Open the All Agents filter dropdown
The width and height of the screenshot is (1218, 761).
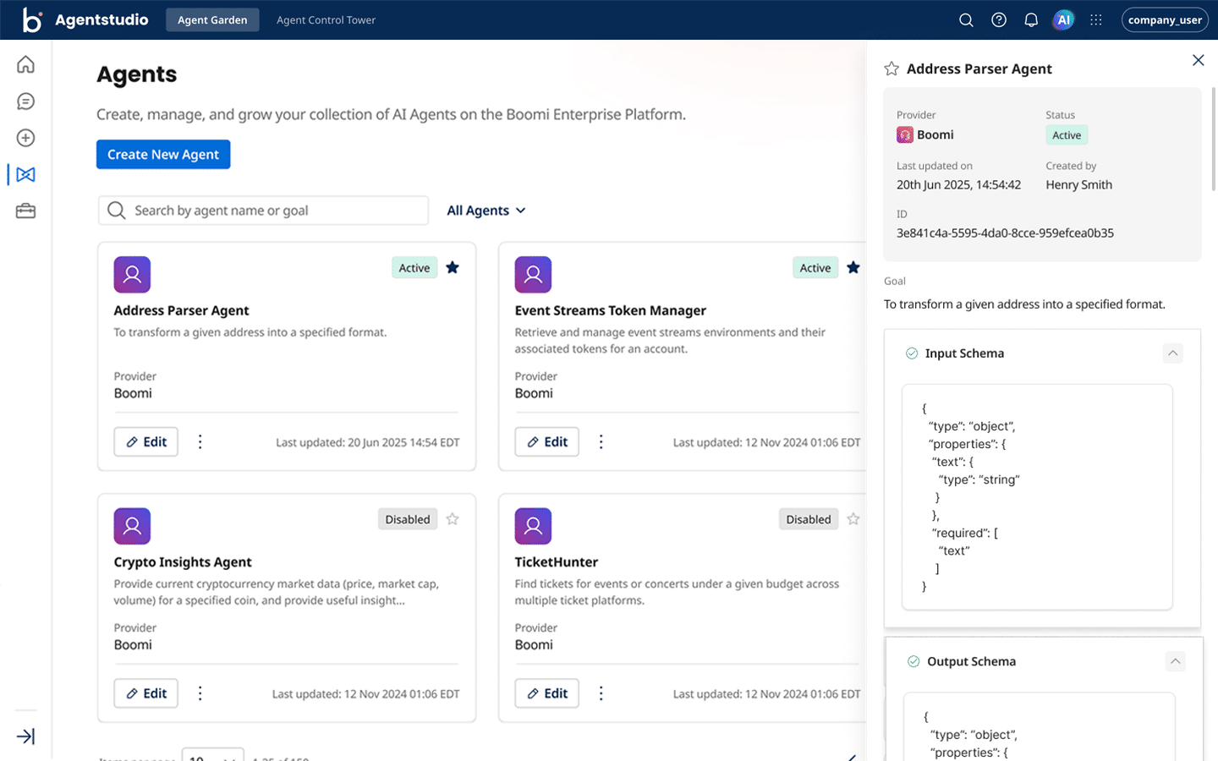[486, 211]
